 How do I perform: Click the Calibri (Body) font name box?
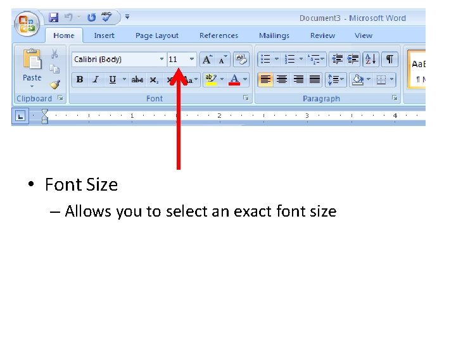(x=115, y=60)
